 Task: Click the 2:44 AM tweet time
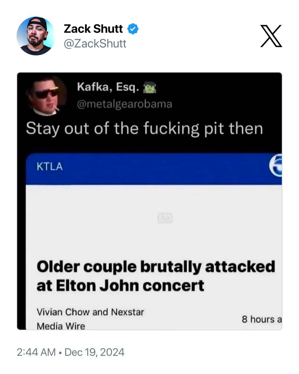[36, 352]
